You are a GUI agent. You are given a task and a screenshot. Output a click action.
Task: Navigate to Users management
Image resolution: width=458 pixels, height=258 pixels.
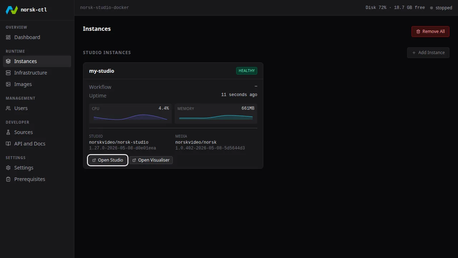(x=37, y=108)
